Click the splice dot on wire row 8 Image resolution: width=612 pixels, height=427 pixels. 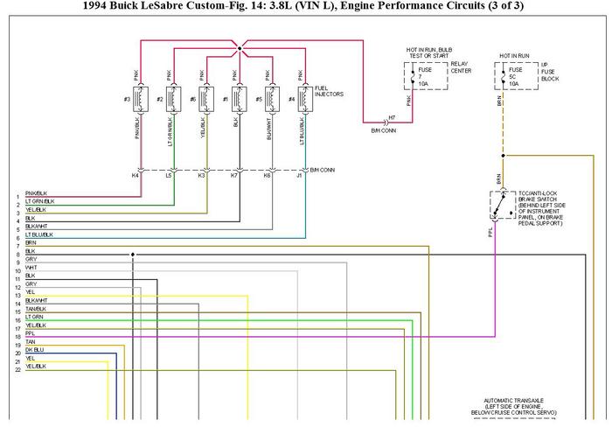coord(133,255)
